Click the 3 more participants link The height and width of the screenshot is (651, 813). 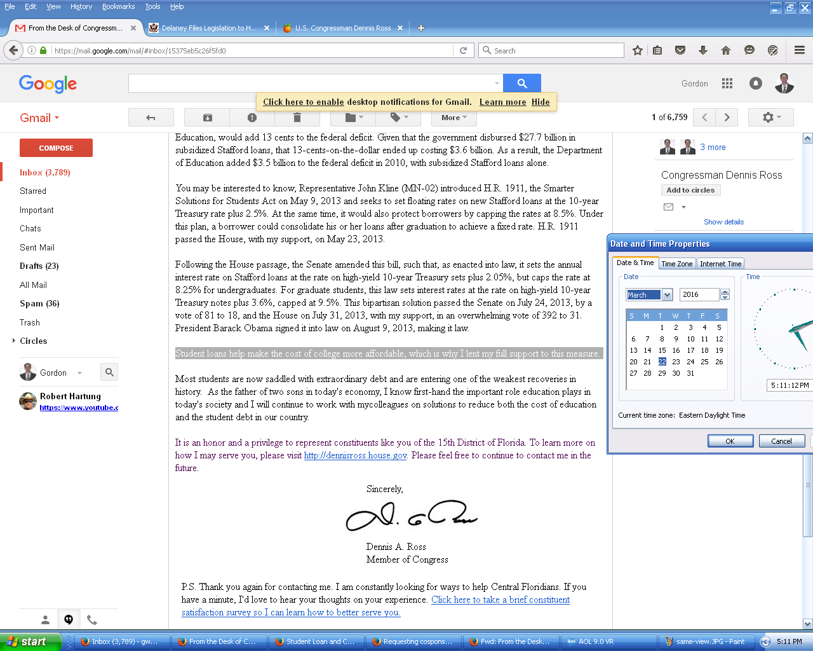pyautogui.click(x=713, y=147)
